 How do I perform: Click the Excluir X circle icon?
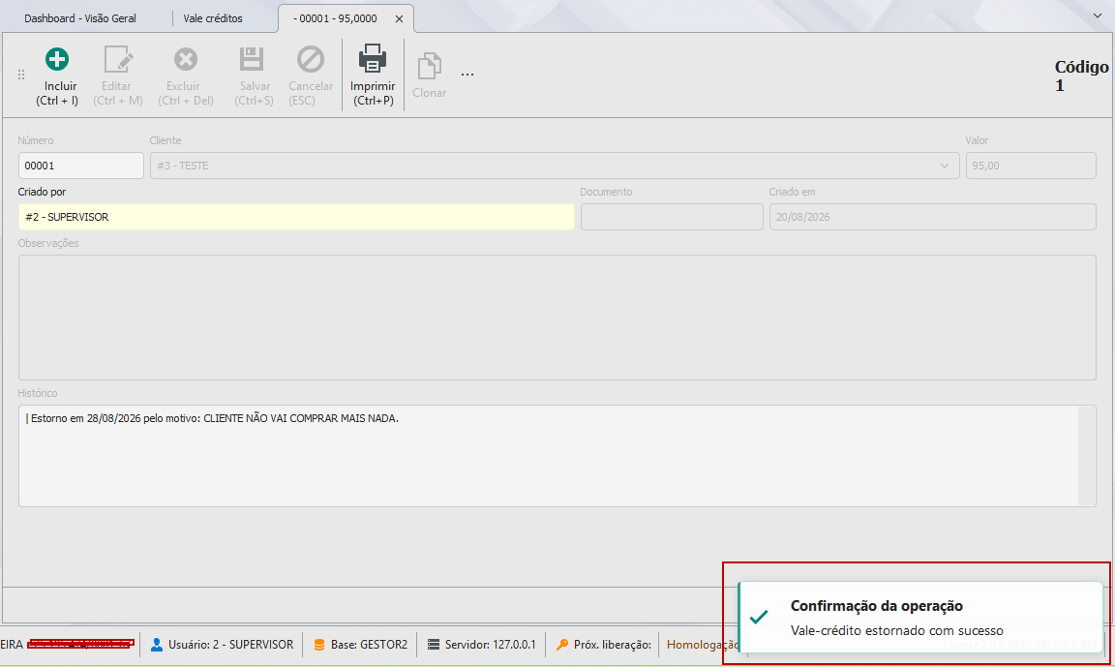click(186, 59)
